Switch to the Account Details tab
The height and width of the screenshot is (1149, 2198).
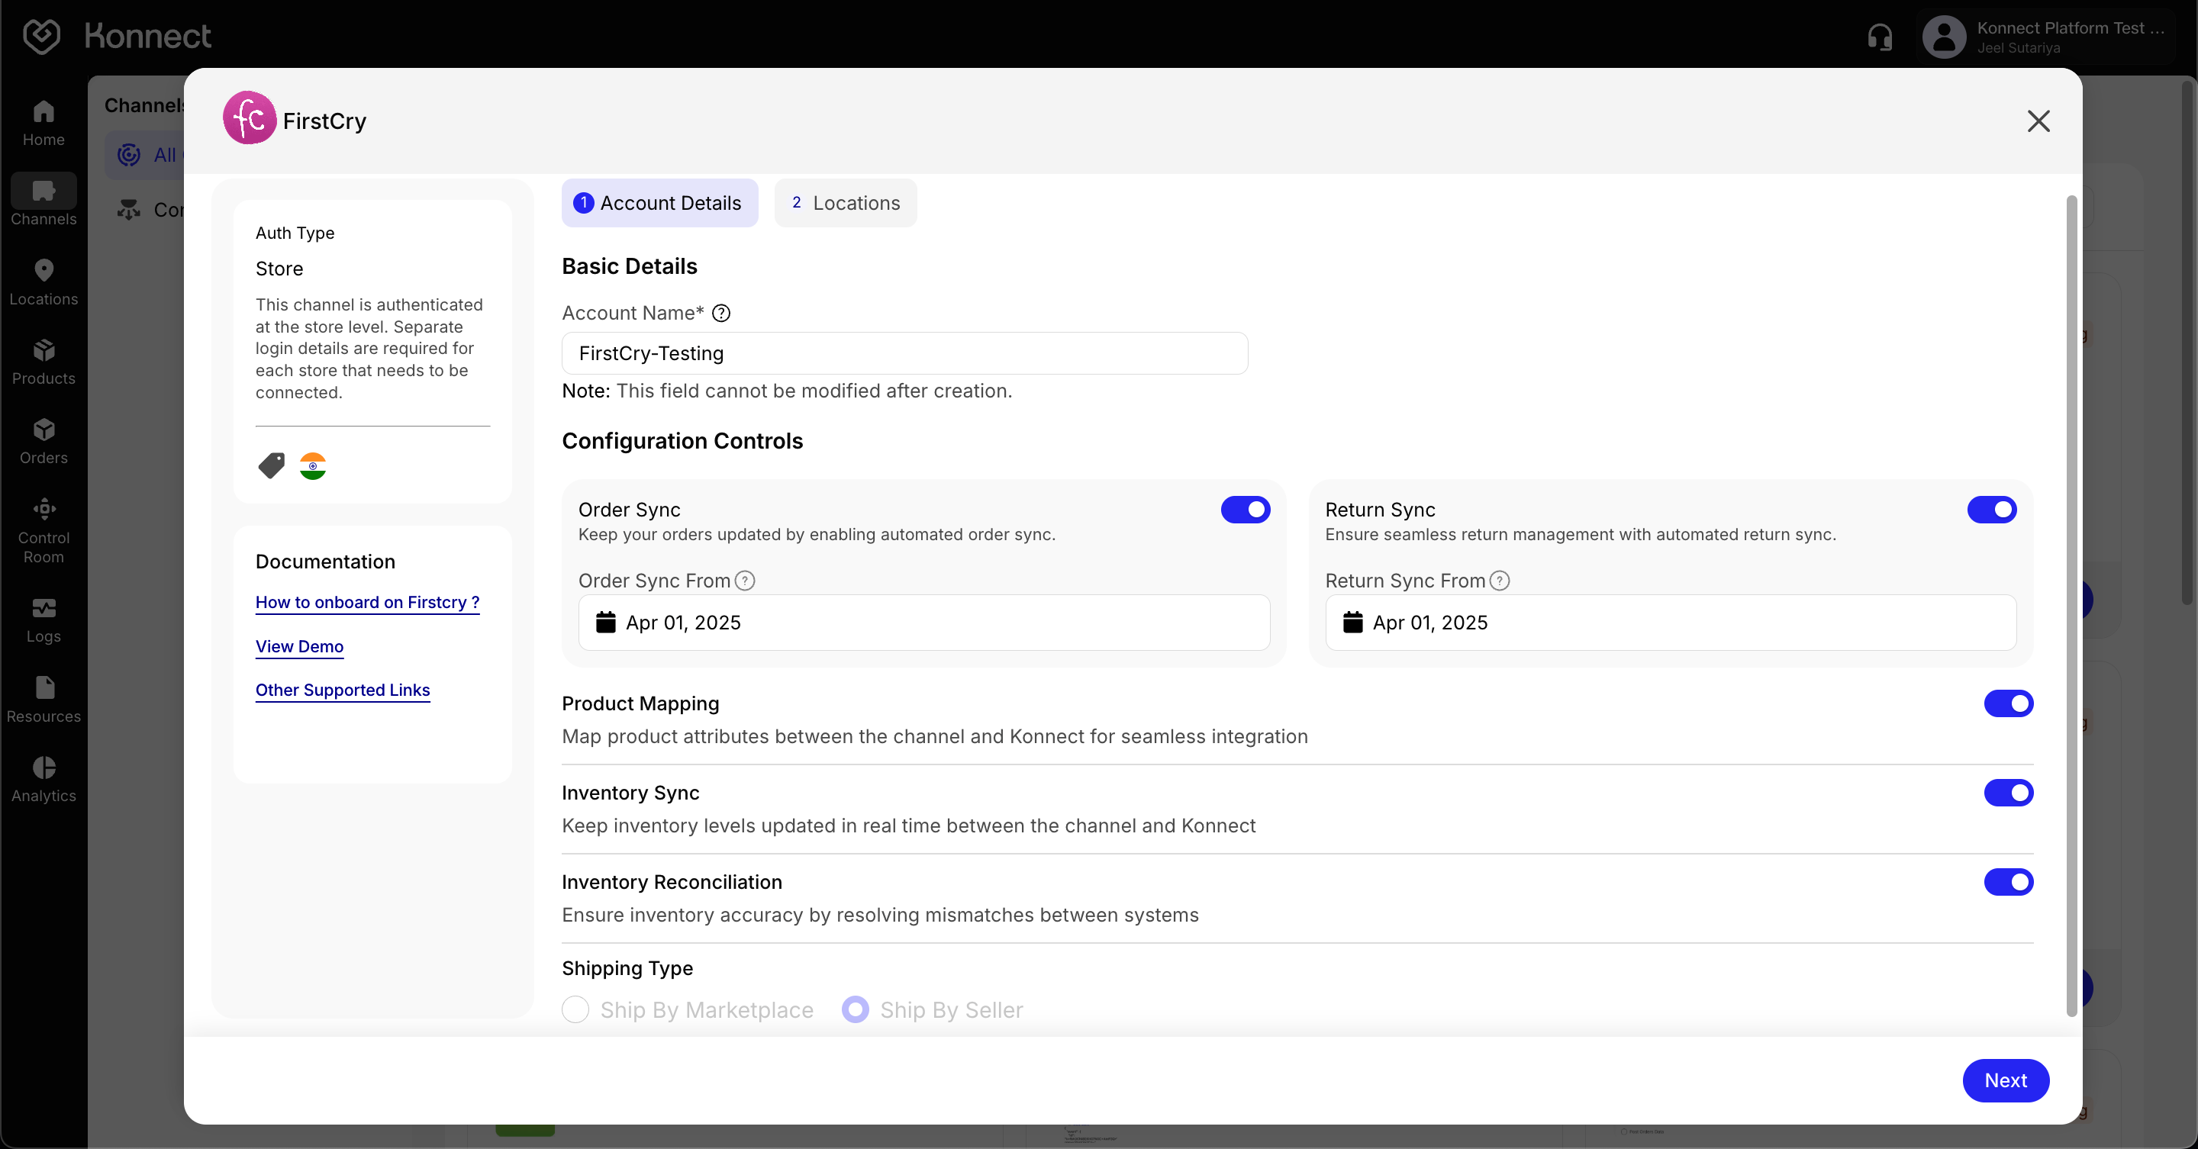tap(659, 203)
